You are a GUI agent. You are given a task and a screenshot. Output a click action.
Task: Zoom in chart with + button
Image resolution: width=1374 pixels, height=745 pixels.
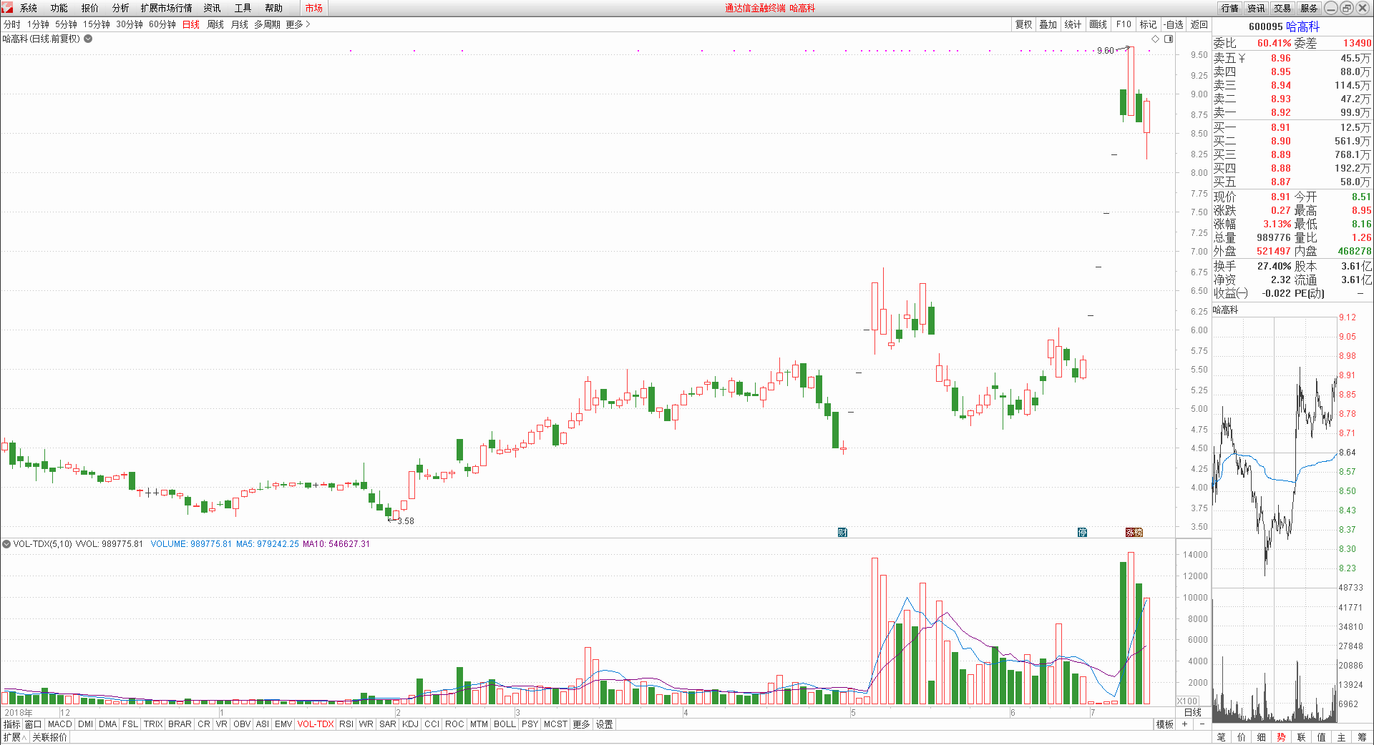(x=1185, y=724)
